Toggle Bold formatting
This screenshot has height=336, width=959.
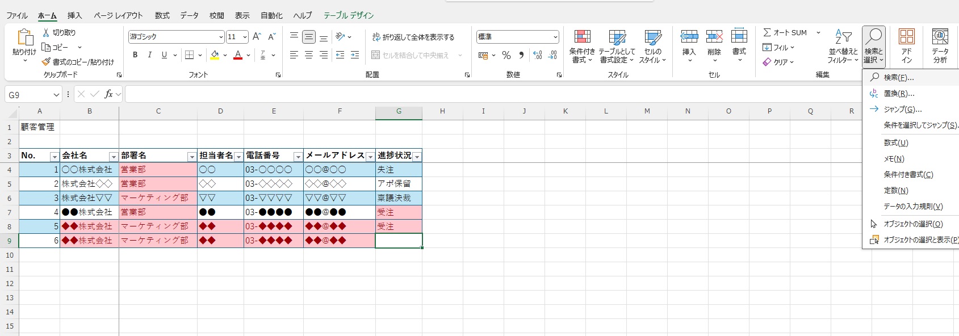point(135,55)
